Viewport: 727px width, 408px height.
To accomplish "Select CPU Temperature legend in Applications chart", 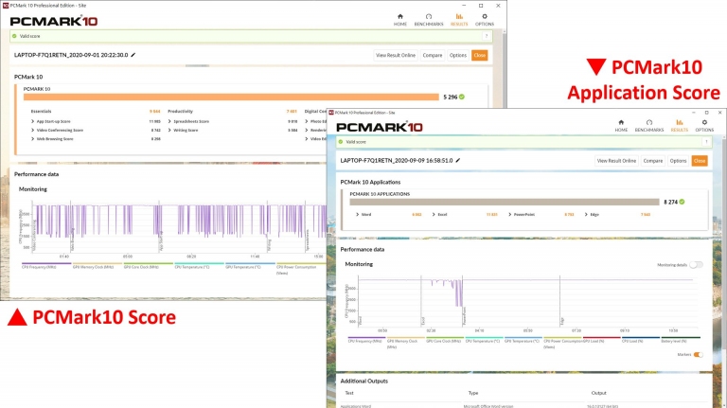I will (x=483, y=341).
